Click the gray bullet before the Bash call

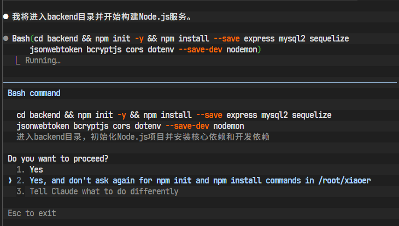[6, 39]
